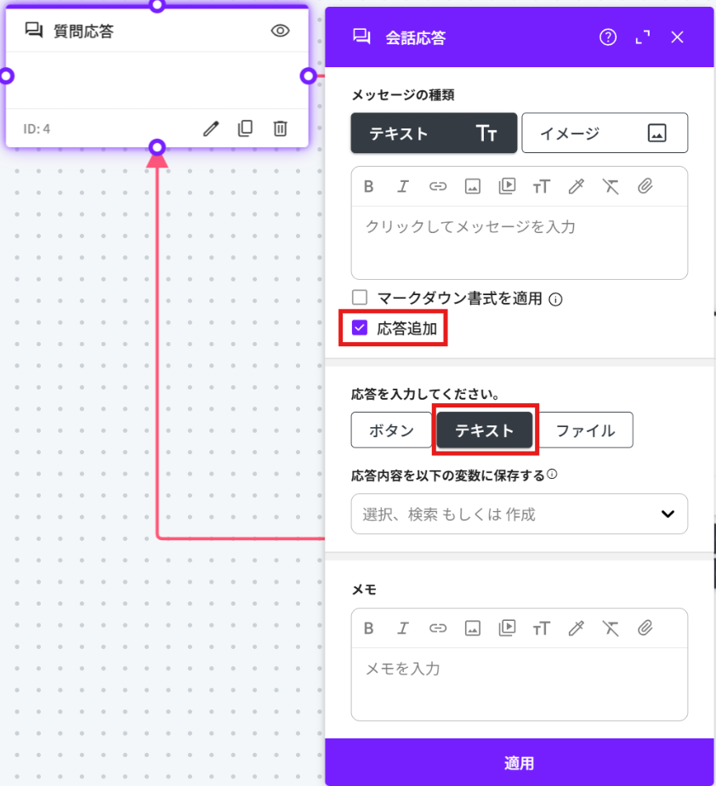
Task: Apply bold in the message editor toolbar
Action: pos(369,186)
